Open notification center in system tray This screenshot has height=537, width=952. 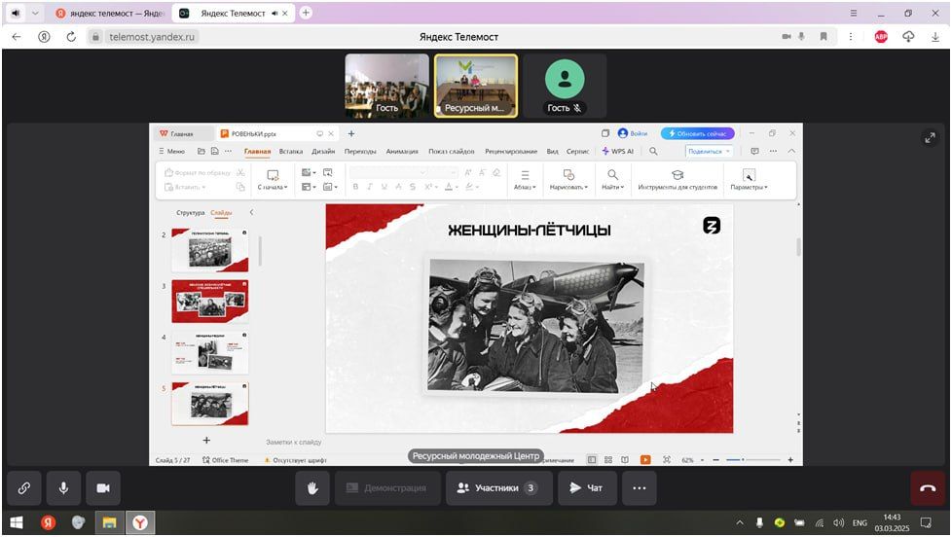[x=926, y=522]
